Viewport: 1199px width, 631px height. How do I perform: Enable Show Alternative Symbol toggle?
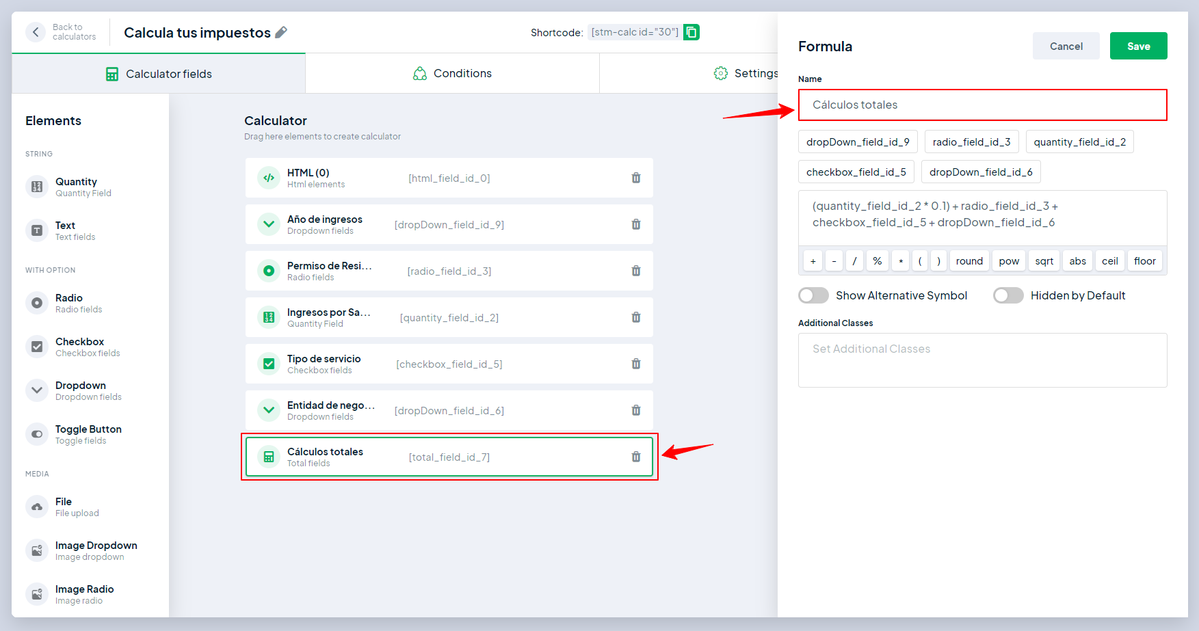point(813,295)
